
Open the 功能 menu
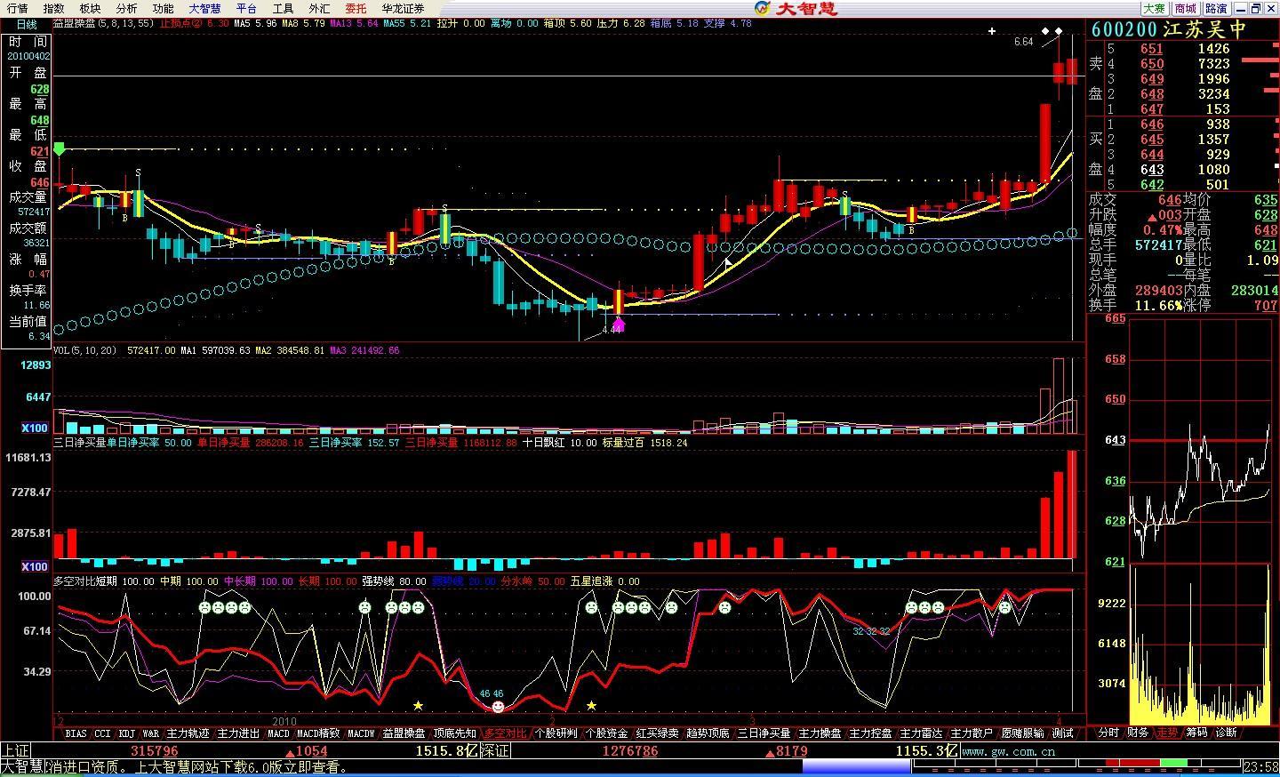(x=163, y=9)
